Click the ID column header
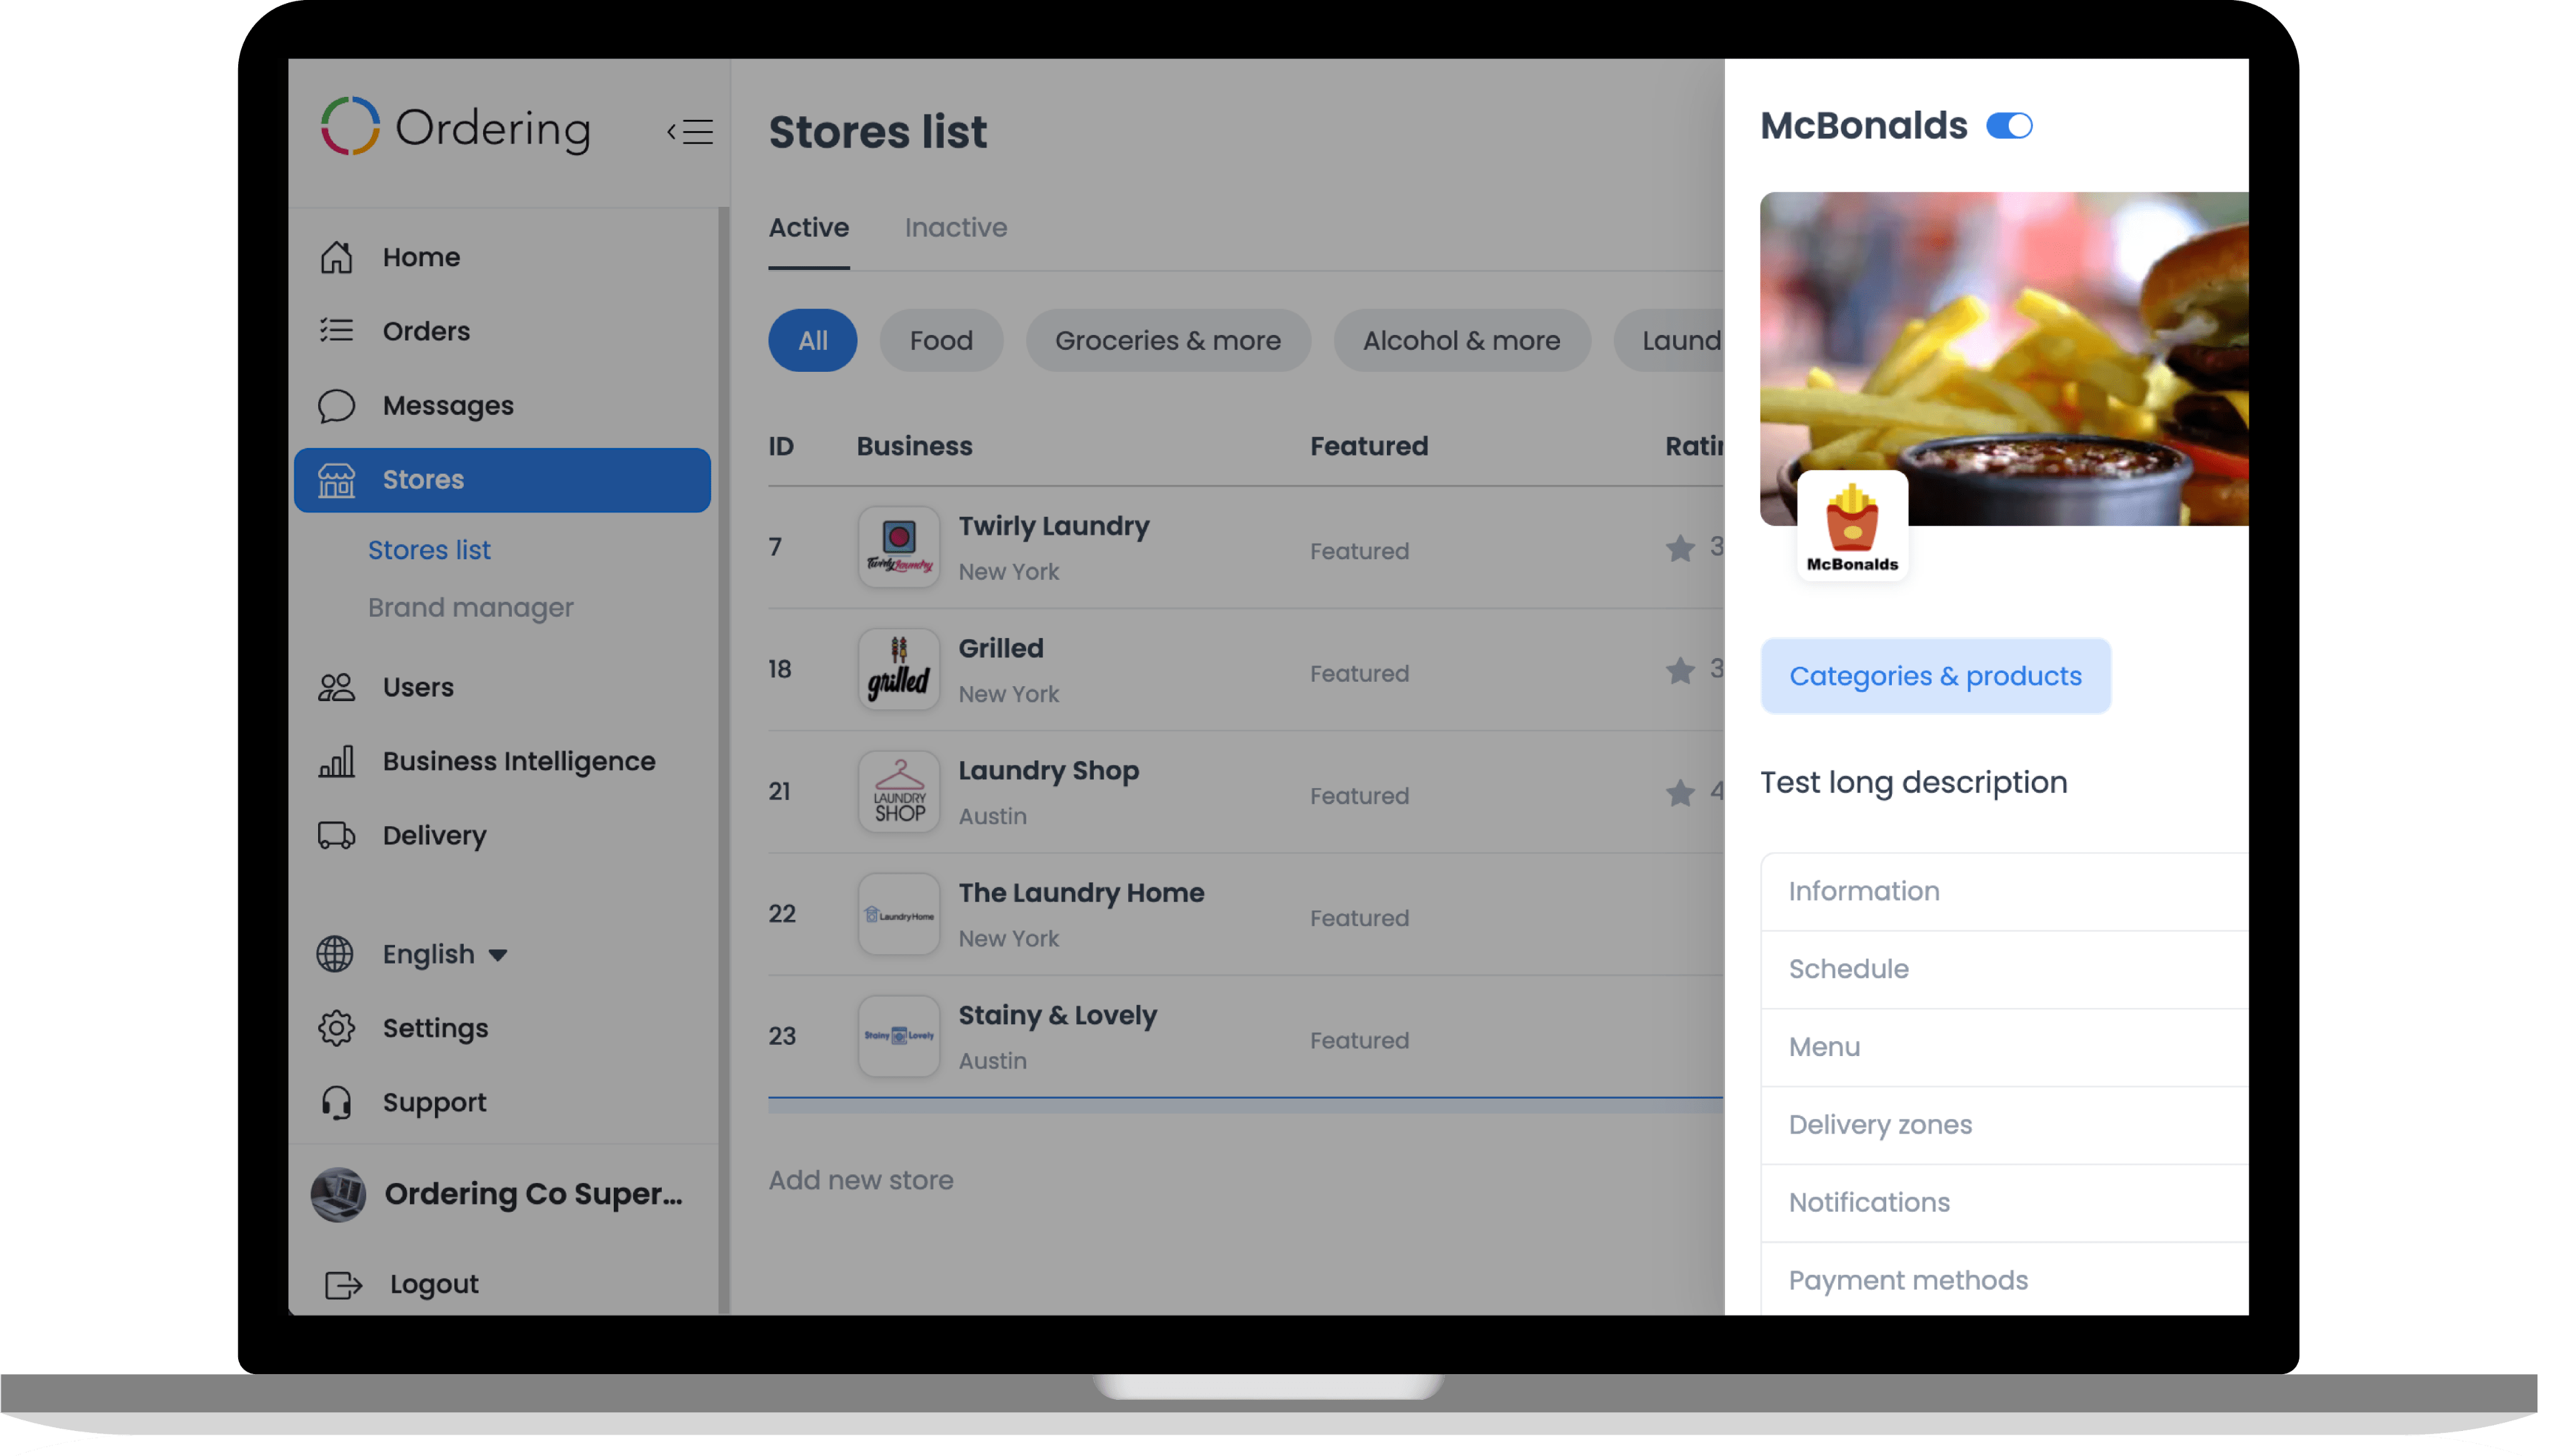Image resolution: width=2560 pixels, height=1456 pixels. pyautogui.click(x=781, y=446)
